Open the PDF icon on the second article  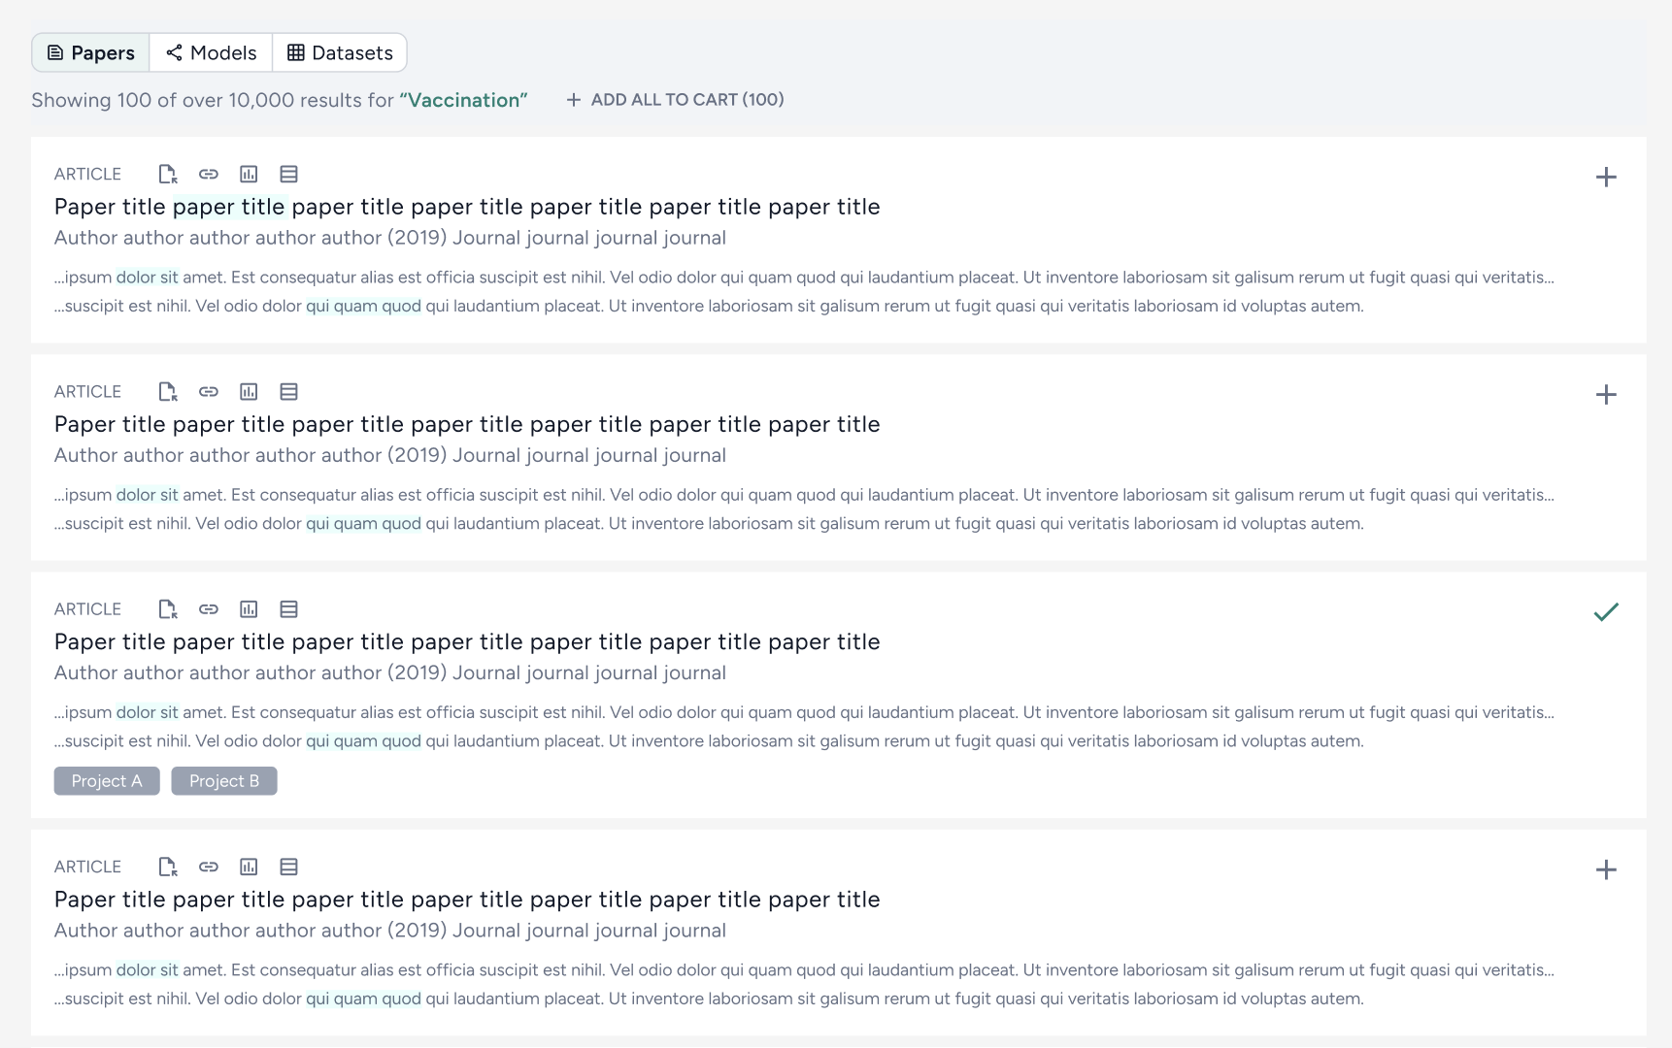[x=167, y=391]
